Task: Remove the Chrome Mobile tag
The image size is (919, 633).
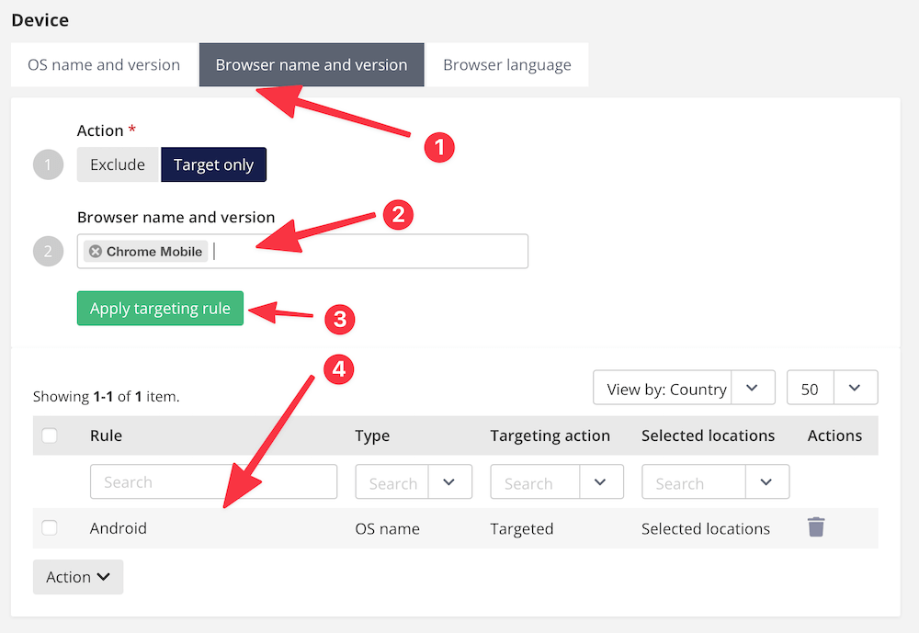Action: [x=96, y=252]
